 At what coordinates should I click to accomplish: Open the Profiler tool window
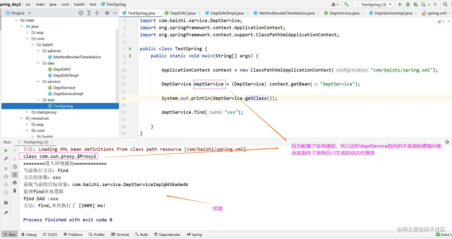(96, 235)
